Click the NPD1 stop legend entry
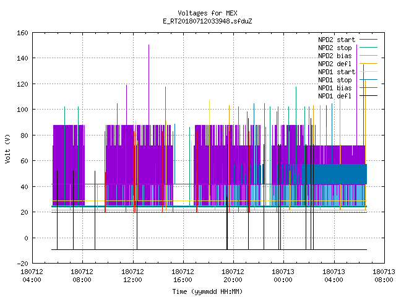 [x=348, y=80]
